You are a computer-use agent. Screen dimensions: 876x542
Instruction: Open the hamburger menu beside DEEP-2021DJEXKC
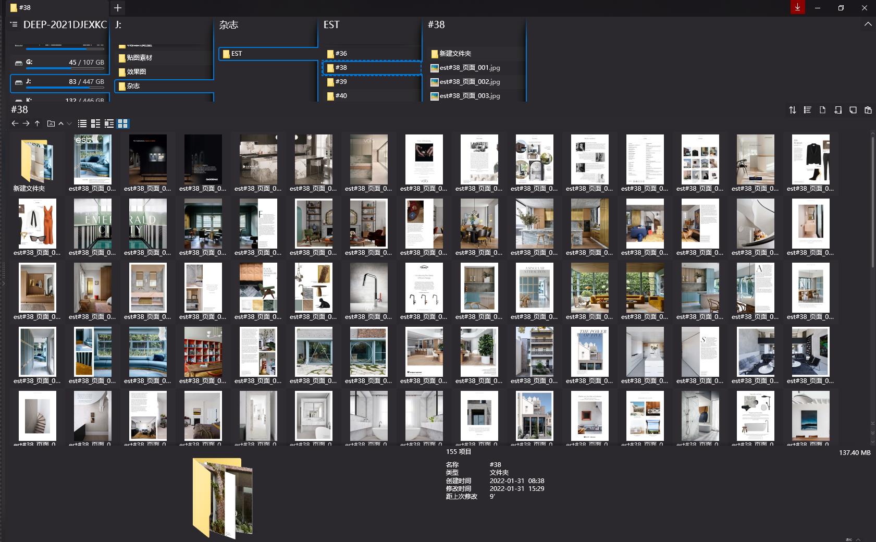[14, 24]
